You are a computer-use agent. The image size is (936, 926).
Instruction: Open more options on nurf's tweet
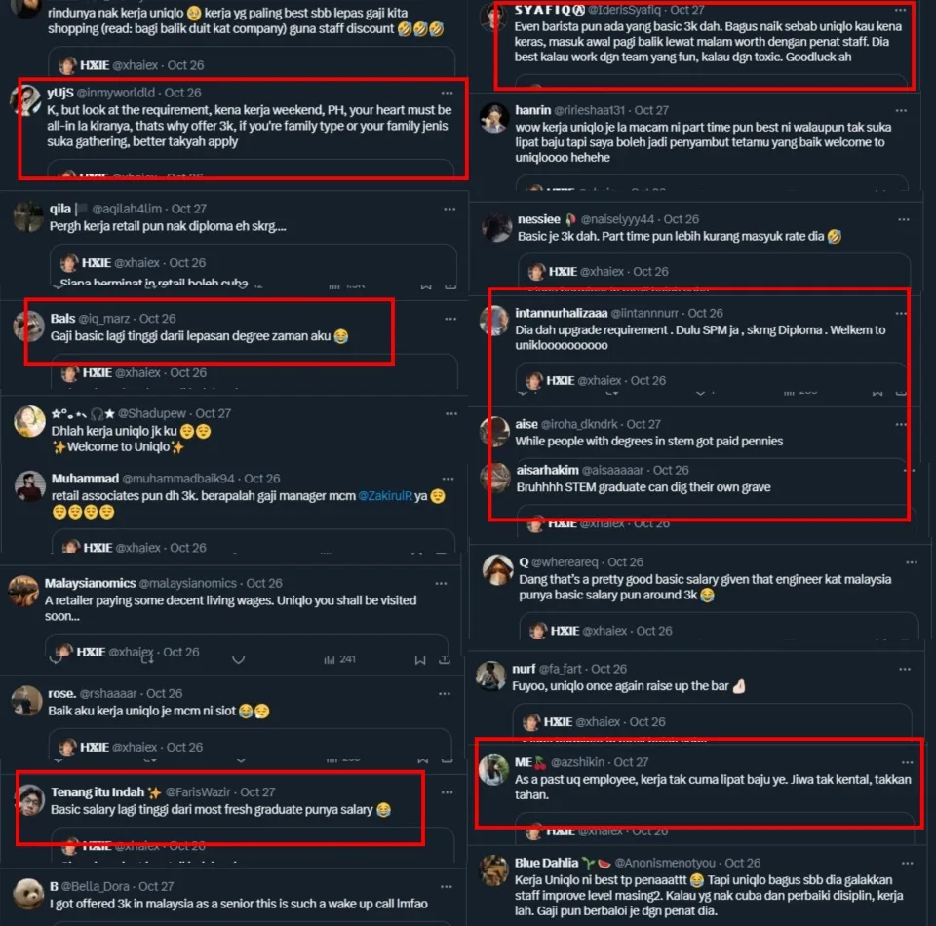[905, 670]
